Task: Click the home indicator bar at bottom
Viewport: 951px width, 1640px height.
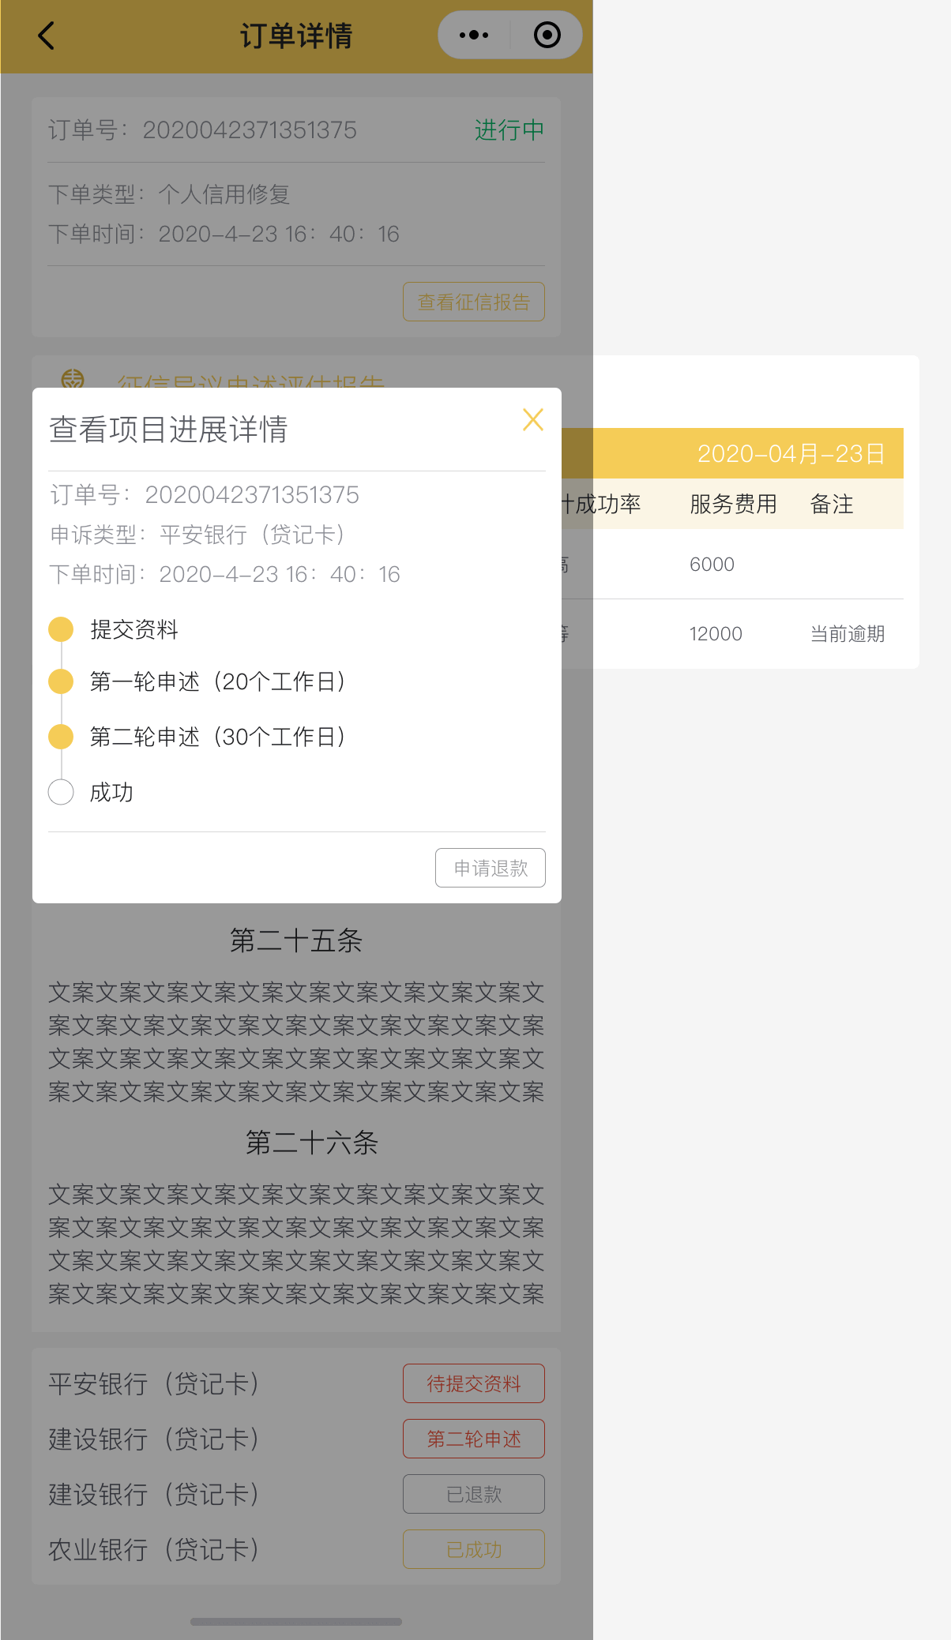Action: coord(296,1622)
